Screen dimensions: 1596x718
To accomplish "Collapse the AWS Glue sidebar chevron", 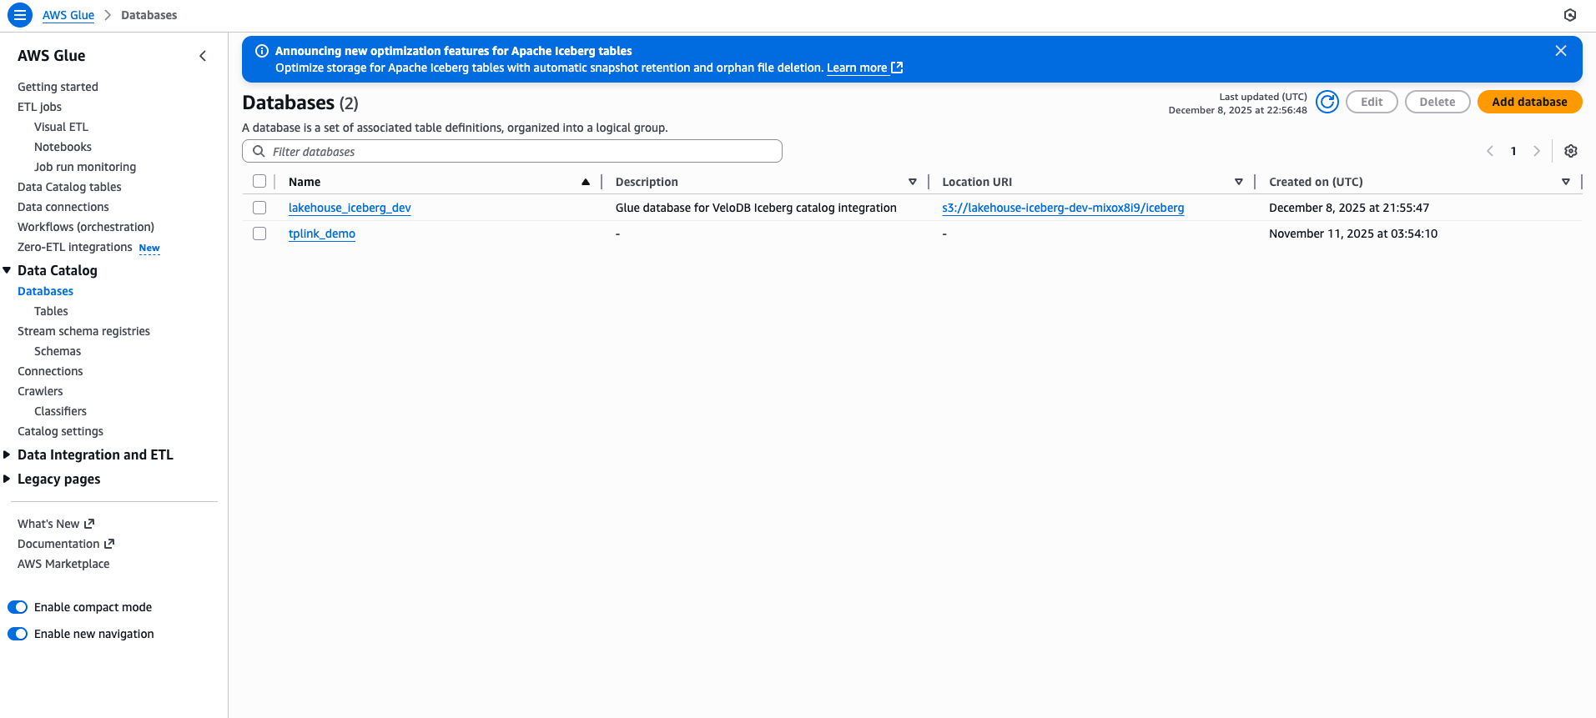I will pos(203,56).
